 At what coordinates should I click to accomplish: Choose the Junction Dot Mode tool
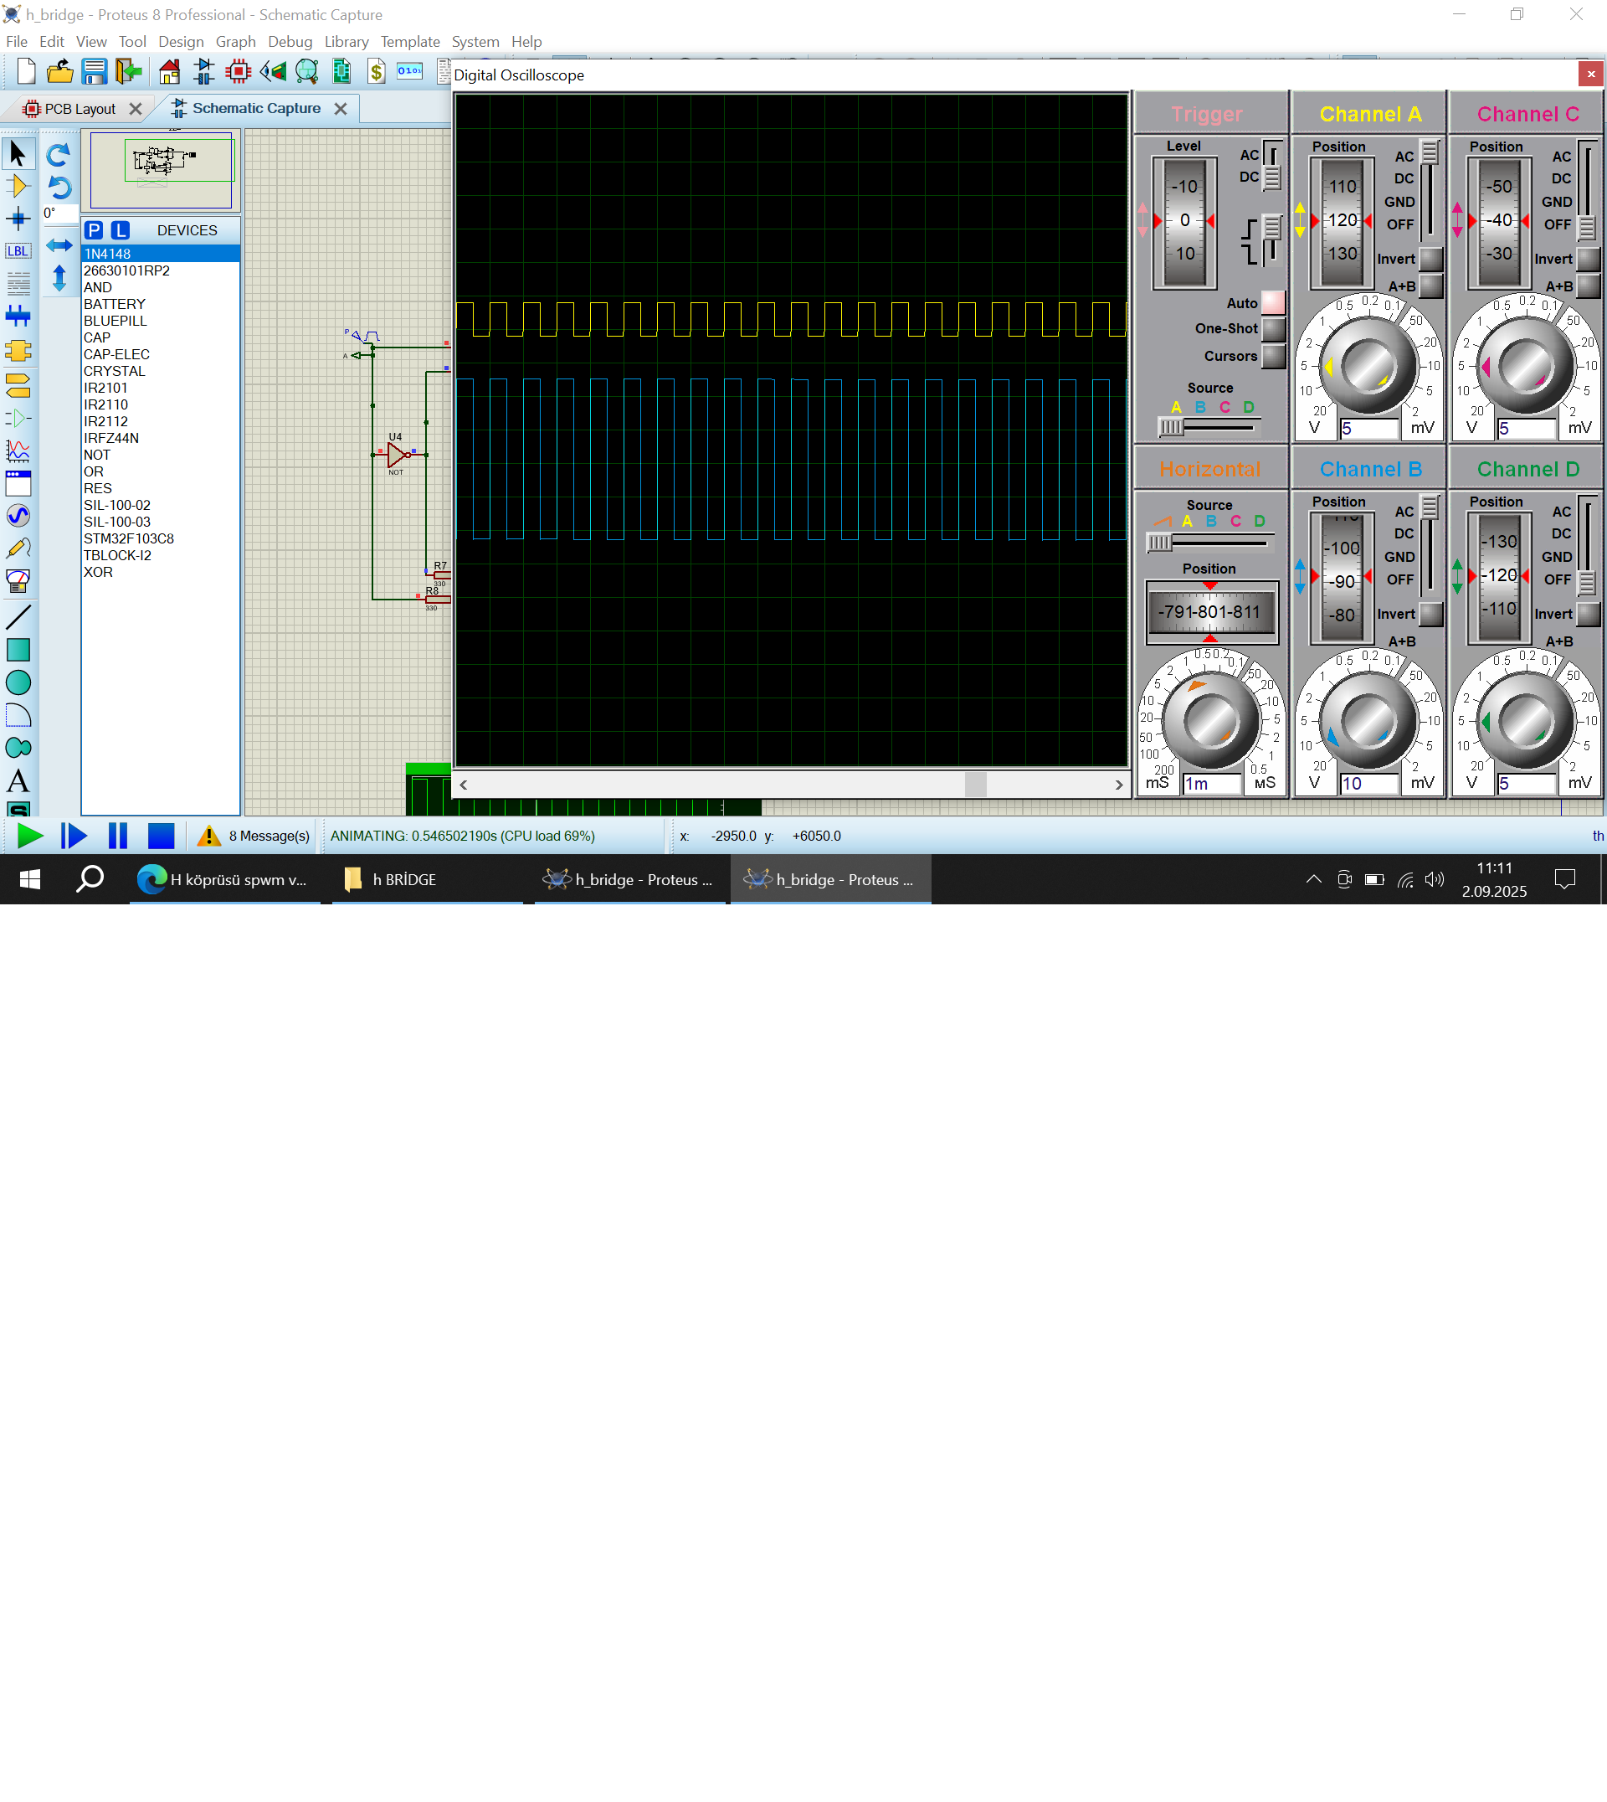[x=18, y=219]
